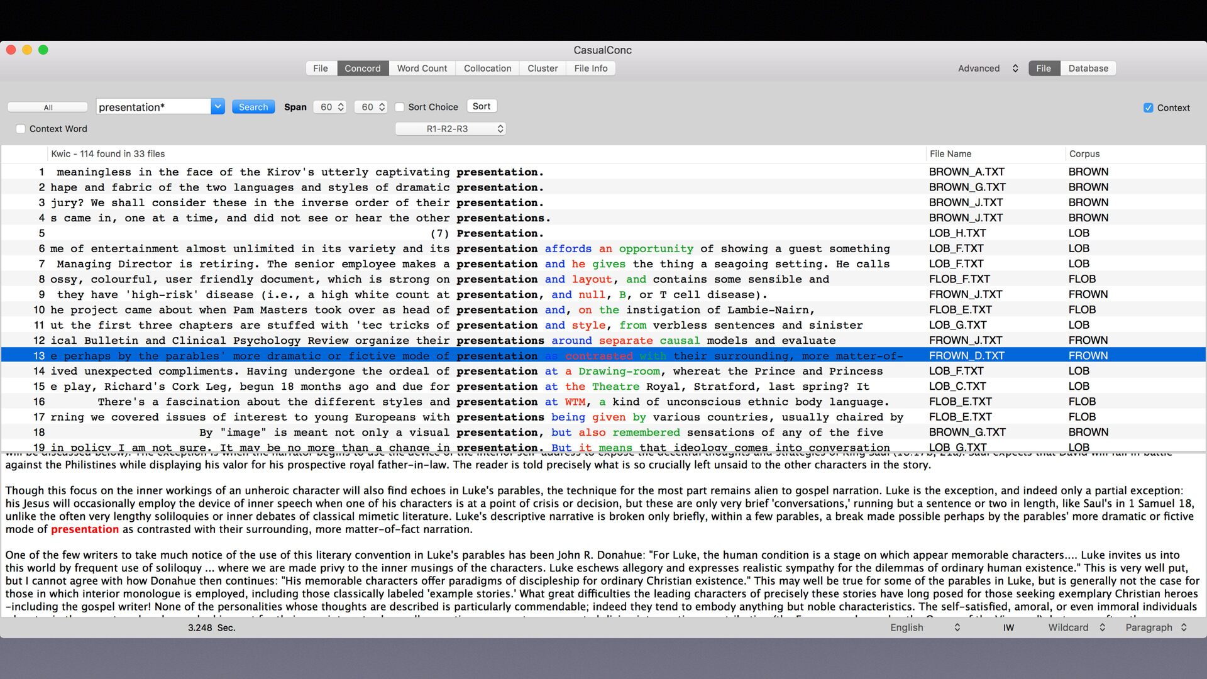The image size is (1207, 679).
Task: Open the Paragraph context unit popup
Action: coord(1155,627)
